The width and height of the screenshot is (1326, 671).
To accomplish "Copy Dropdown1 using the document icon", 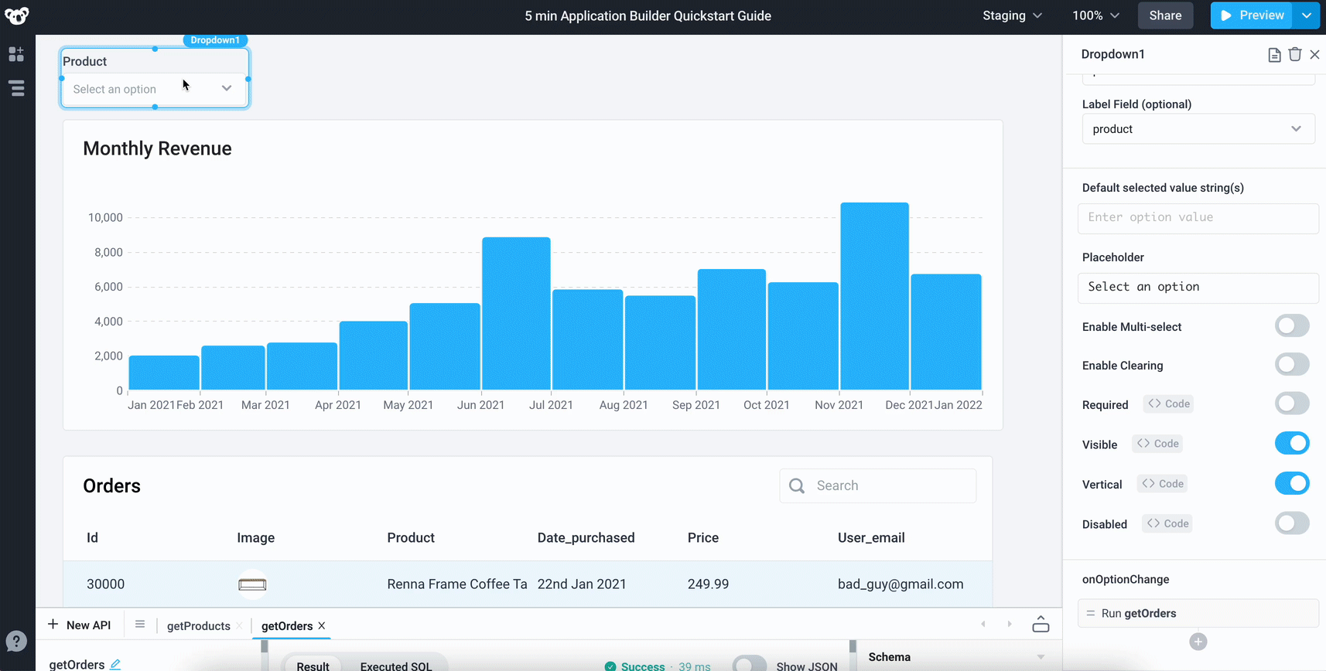I will coord(1273,54).
